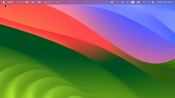The height and width of the screenshot is (98, 175).
Task: Click the Bluetooth status icon
Action: (x=128, y=2)
